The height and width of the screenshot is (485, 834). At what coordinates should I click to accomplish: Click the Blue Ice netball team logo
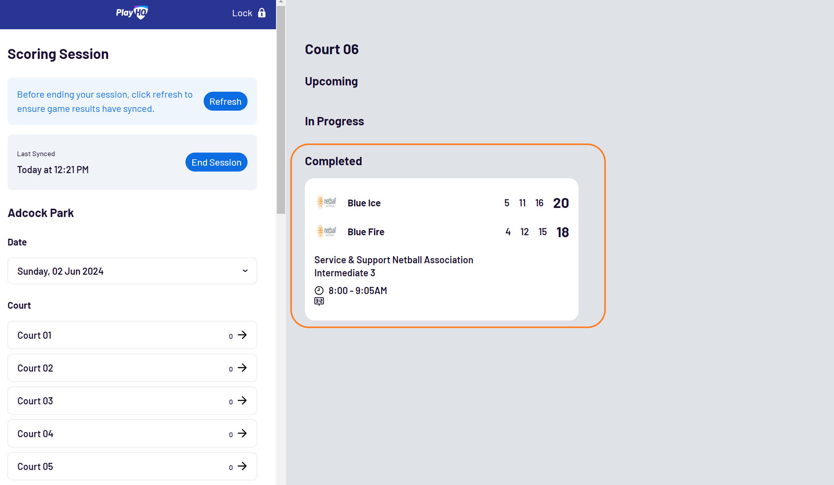pos(326,202)
